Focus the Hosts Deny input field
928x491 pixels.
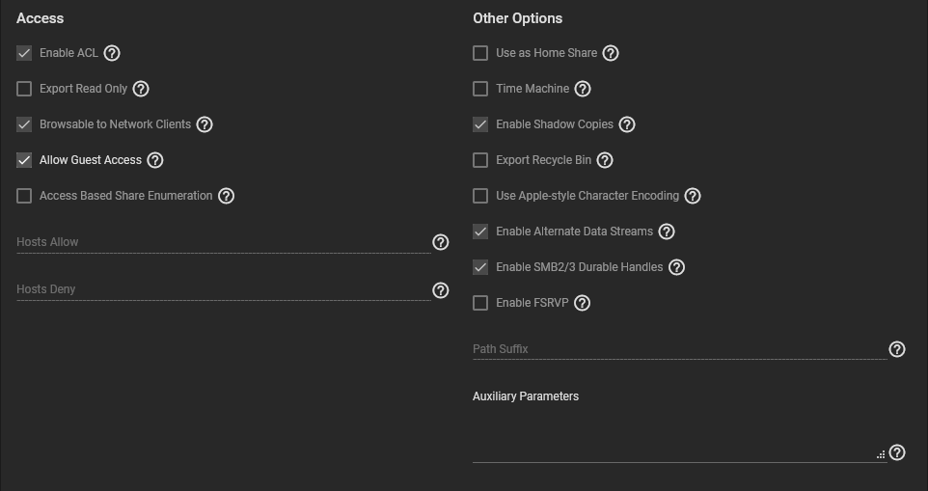point(224,289)
